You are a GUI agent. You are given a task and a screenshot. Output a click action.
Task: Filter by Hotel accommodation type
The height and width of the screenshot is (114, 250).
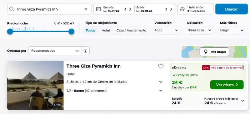tap(106, 30)
